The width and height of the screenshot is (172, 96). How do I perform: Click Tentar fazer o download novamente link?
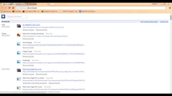click(x=35, y=83)
